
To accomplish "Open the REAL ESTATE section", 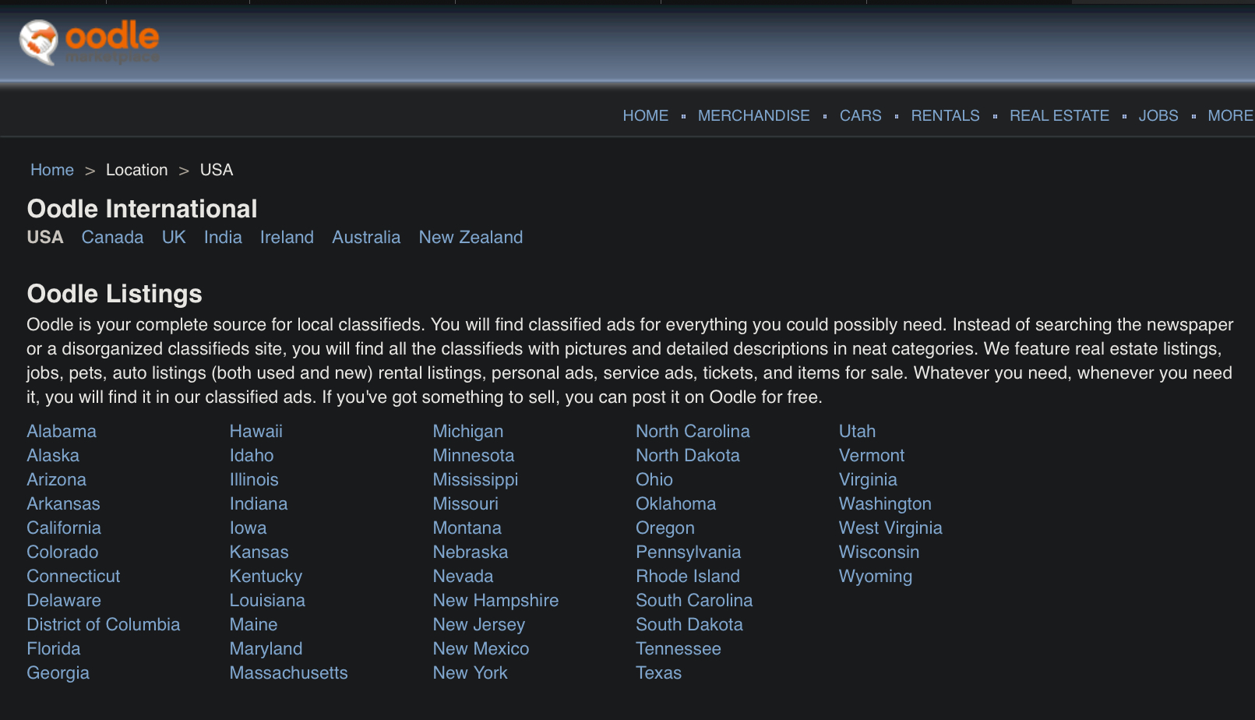I will 1059,116.
